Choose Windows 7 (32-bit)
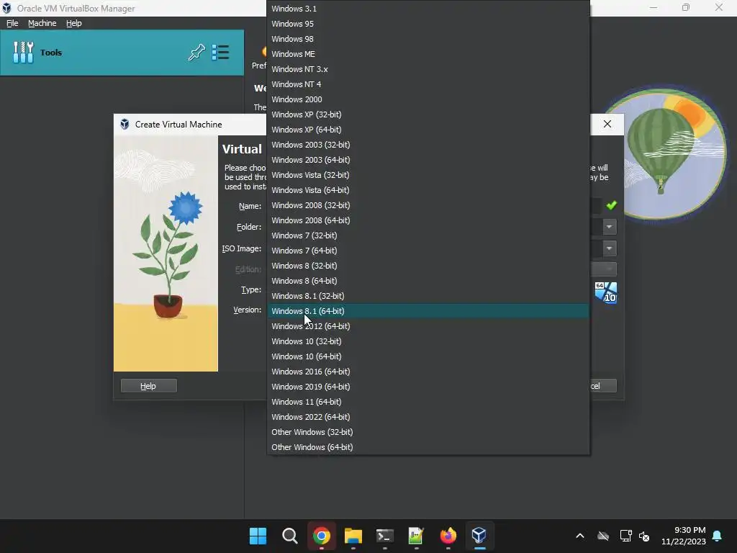This screenshot has height=553, width=737. [x=428, y=235]
